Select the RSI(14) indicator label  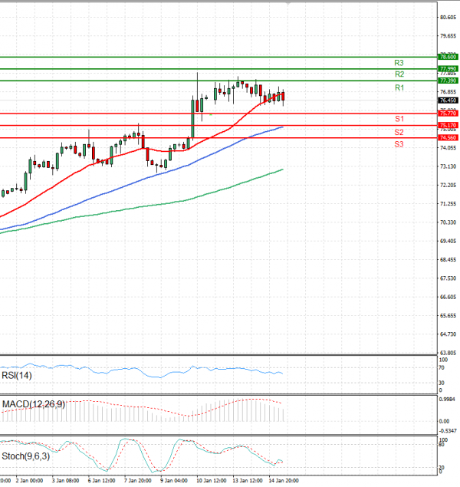click(x=17, y=376)
